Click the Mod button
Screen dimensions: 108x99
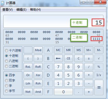(x=38, y=50)
